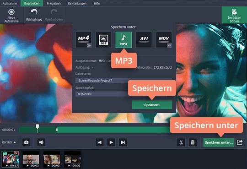Image resolution: width=247 pixels, height=169 pixels.
Task: Open the Freigeben menu
Action: 54,3
